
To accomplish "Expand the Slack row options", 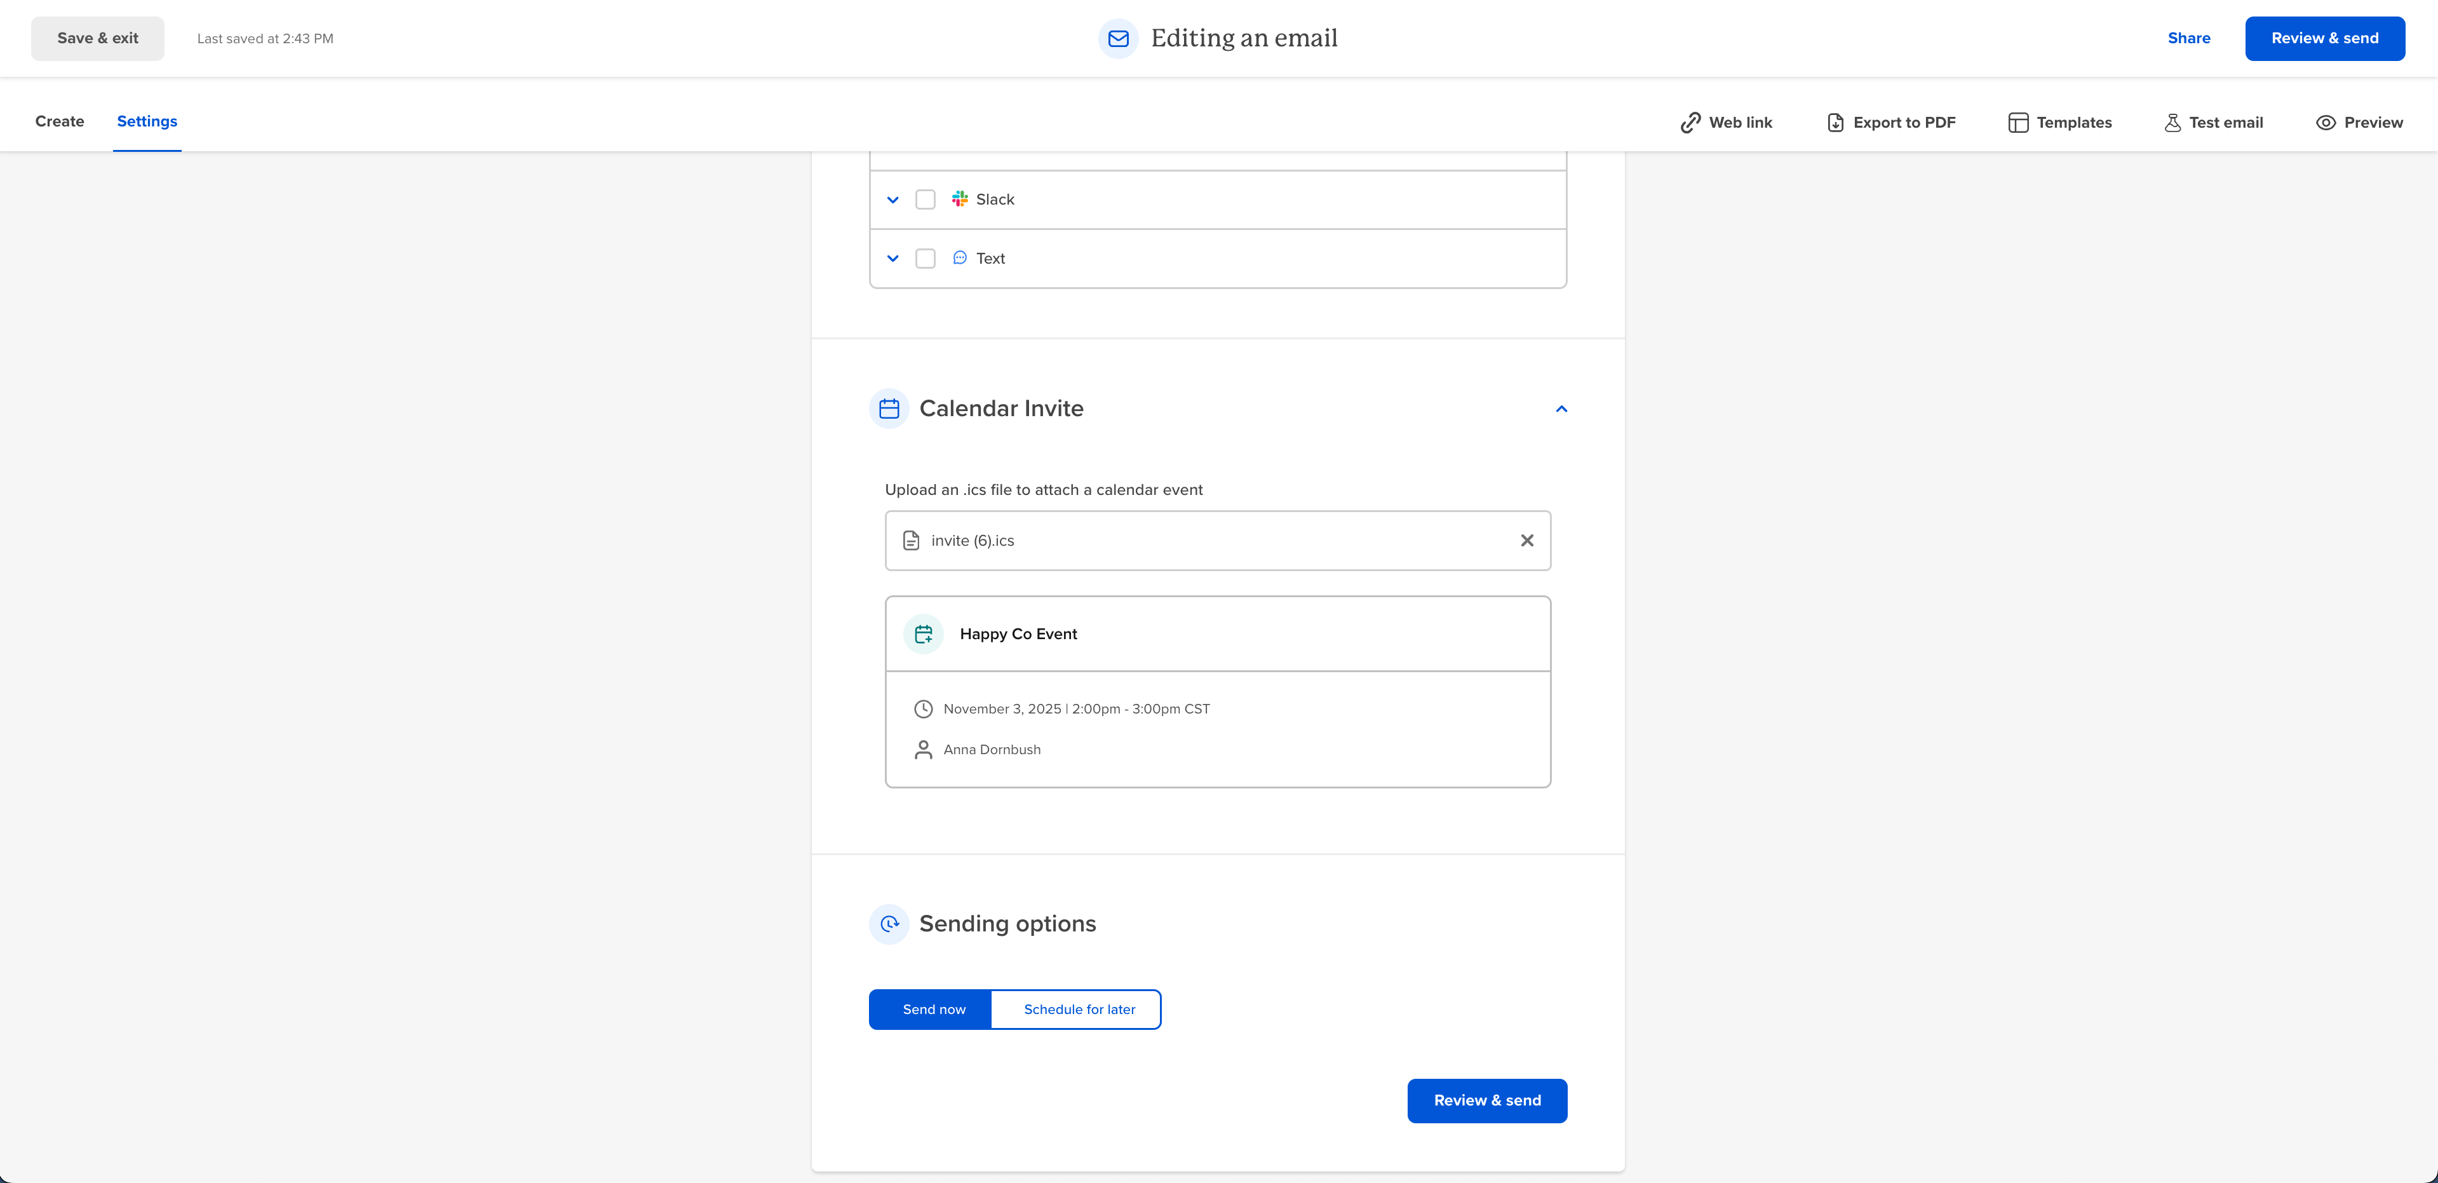I will 891,199.
